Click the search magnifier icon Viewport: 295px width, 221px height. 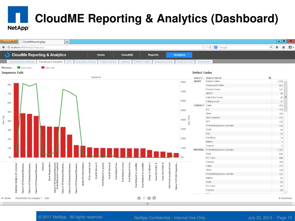(271, 47)
